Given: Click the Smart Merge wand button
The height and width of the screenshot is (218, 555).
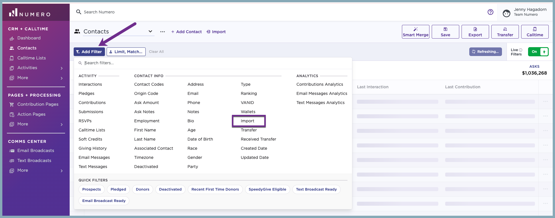Looking at the screenshot, I should 415,32.
